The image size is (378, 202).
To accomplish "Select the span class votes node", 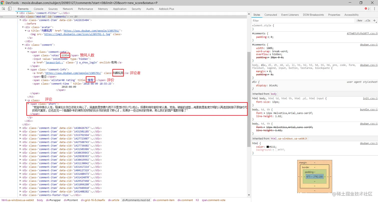I will [56, 55].
